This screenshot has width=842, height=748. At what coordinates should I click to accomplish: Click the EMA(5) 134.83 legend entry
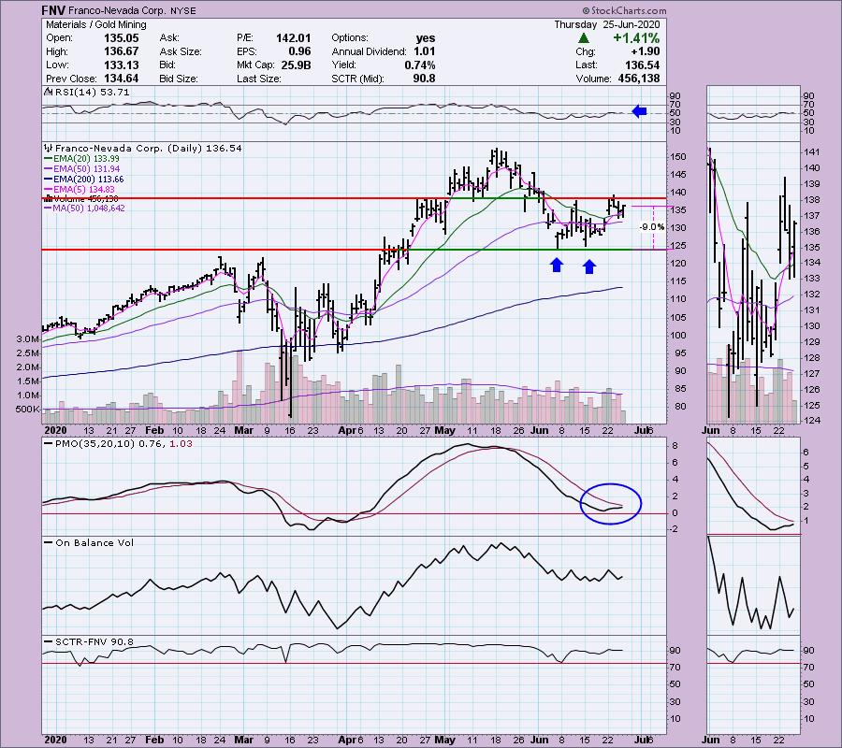click(84, 190)
